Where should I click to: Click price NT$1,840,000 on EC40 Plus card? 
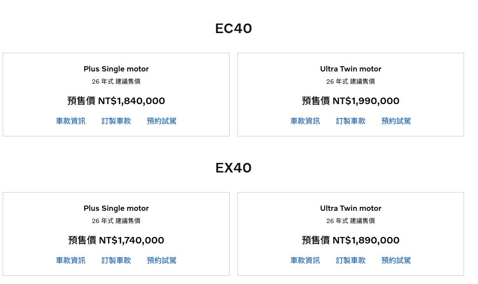point(116,101)
